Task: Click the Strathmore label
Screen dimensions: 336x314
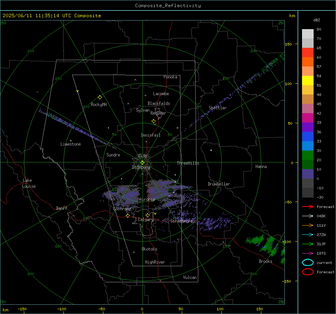Action: coord(181,221)
